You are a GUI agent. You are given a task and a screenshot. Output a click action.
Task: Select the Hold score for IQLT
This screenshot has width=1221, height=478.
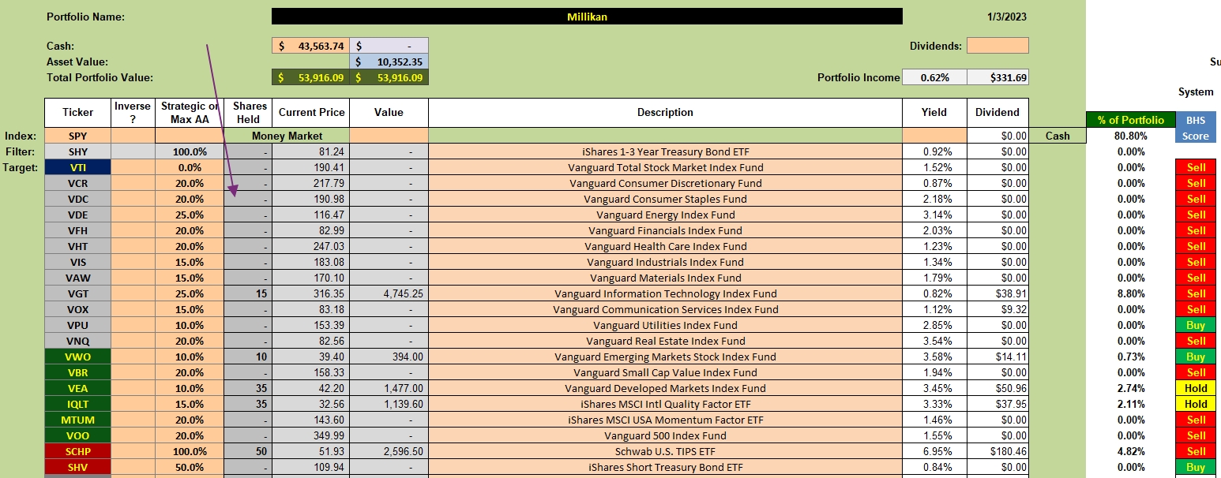click(1196, 404)
